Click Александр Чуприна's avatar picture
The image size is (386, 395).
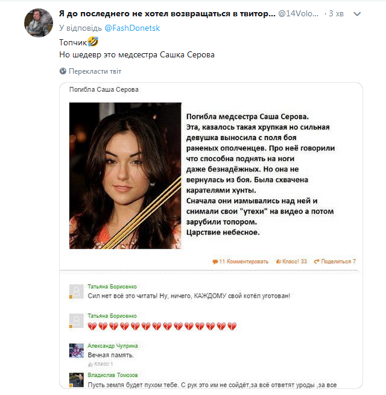coord(76,350)
